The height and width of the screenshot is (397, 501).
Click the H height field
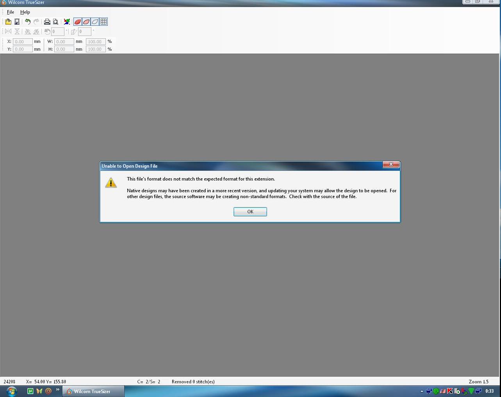[64, 49]
